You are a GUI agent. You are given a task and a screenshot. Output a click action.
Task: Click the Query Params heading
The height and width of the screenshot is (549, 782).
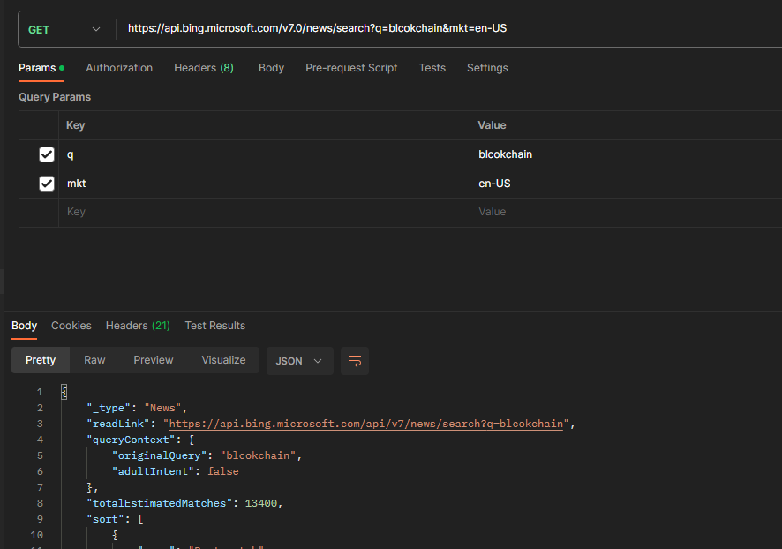[55, 97]
